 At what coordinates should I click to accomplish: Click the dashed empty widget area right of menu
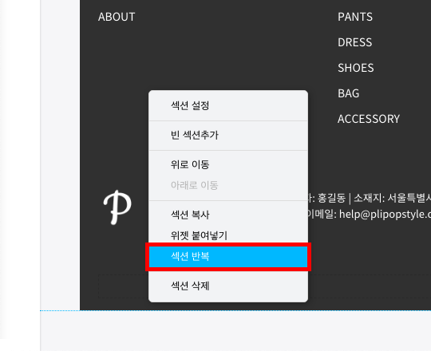(x=370, y=286)
